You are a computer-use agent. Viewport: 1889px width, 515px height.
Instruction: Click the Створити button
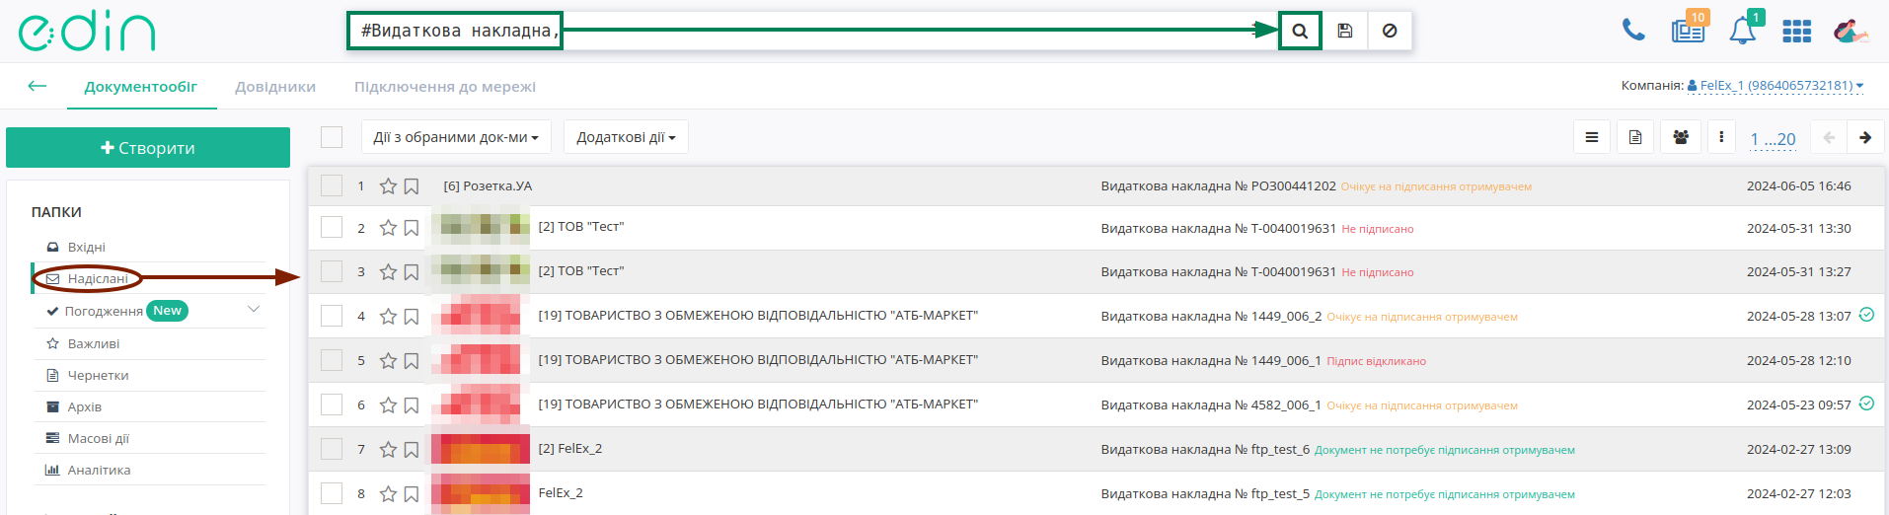[x=148, y=148]
